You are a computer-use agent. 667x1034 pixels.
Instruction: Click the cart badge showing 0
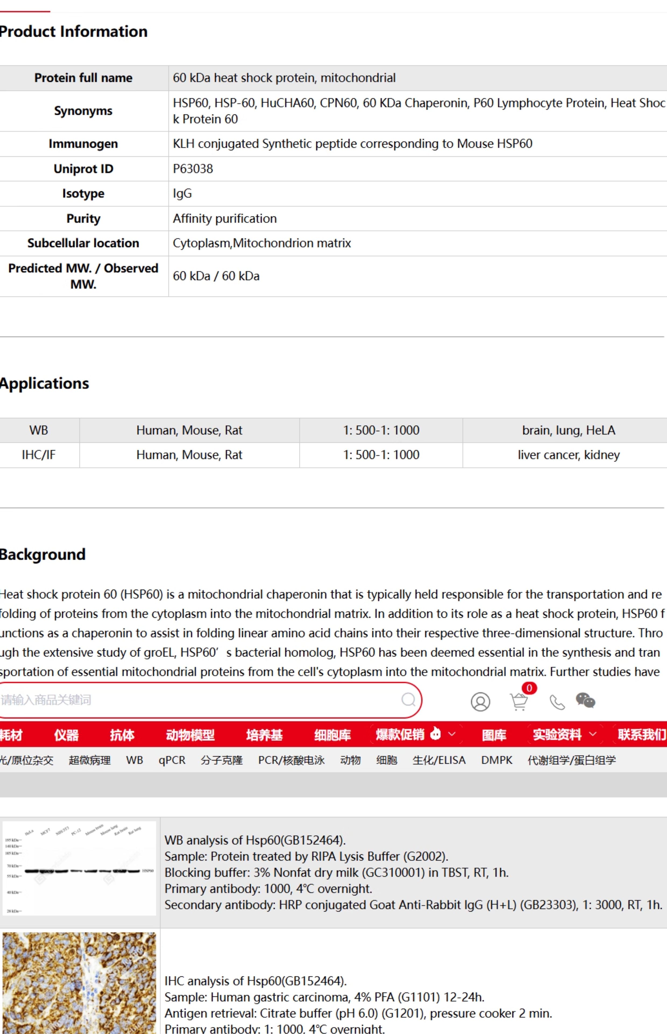[x=529, y=688]
